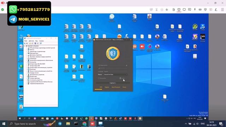Open Telegram from the host taskbar
The width and height of the screenshot is (226, 127).
60,124
